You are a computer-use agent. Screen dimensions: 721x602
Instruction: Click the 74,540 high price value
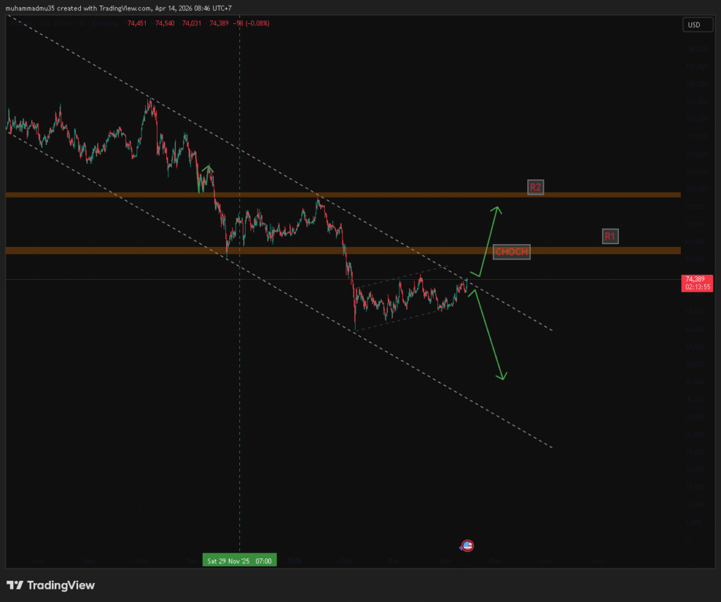point(165,23)
